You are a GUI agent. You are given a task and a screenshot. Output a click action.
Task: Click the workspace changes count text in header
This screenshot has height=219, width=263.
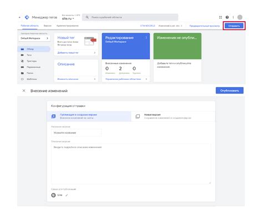click(x=170, y=26)
